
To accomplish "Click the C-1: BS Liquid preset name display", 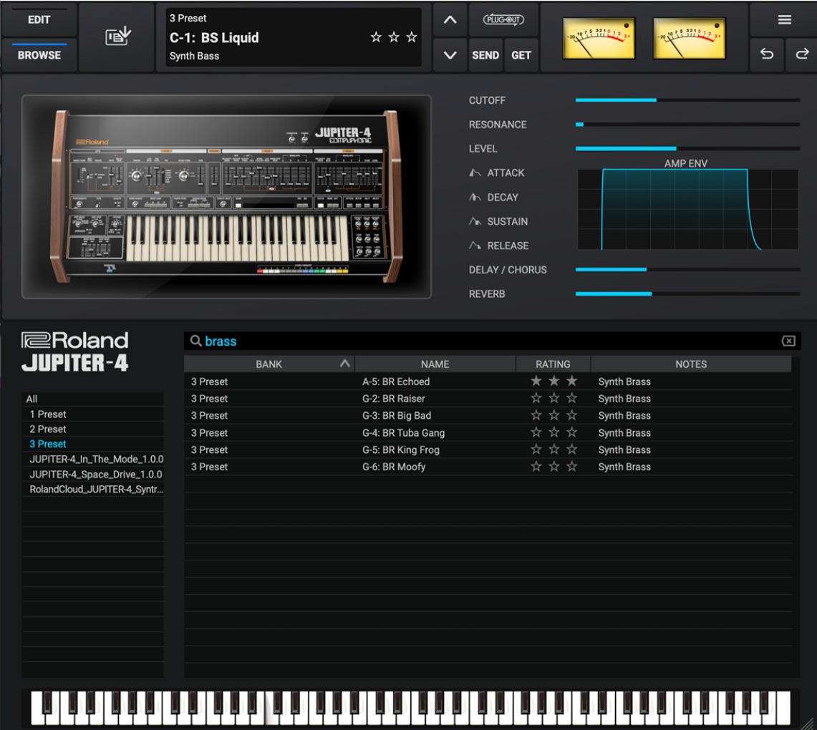I will [x=214, y=37].
